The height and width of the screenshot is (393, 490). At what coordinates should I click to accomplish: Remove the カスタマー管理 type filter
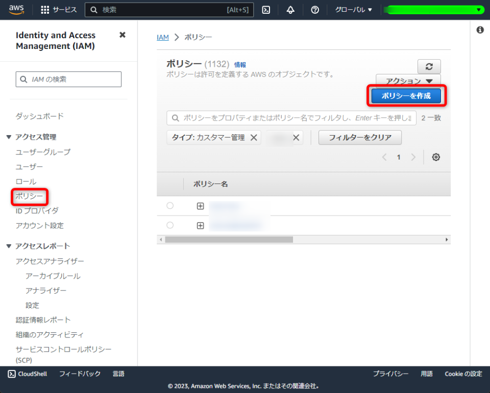(254, 137)
